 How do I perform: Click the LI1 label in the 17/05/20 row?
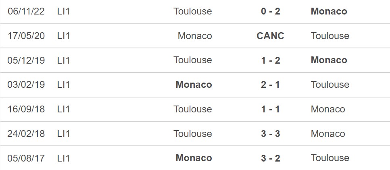click(63, 36)
